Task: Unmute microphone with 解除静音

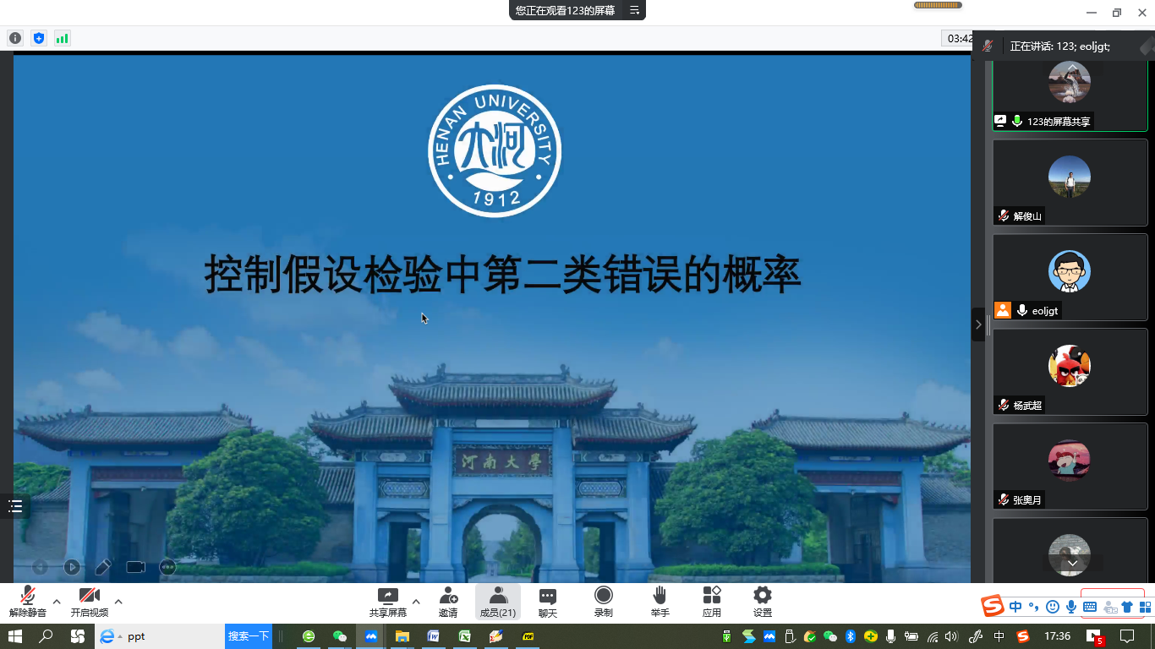Action: [x=28, y=602]
